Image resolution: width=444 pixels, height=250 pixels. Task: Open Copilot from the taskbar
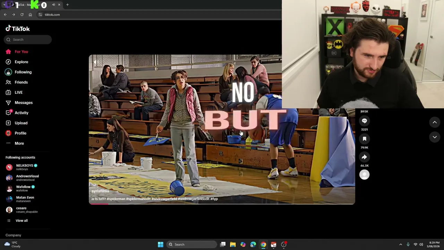point(243,244)
